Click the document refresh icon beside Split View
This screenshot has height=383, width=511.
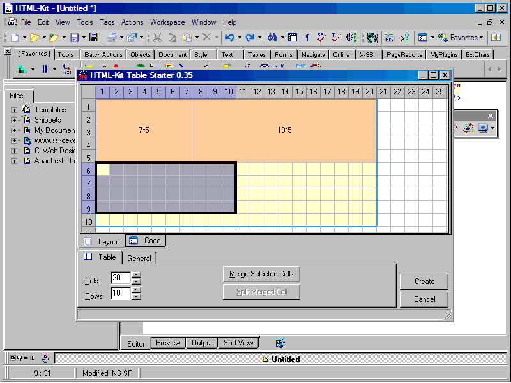point(280,343)
